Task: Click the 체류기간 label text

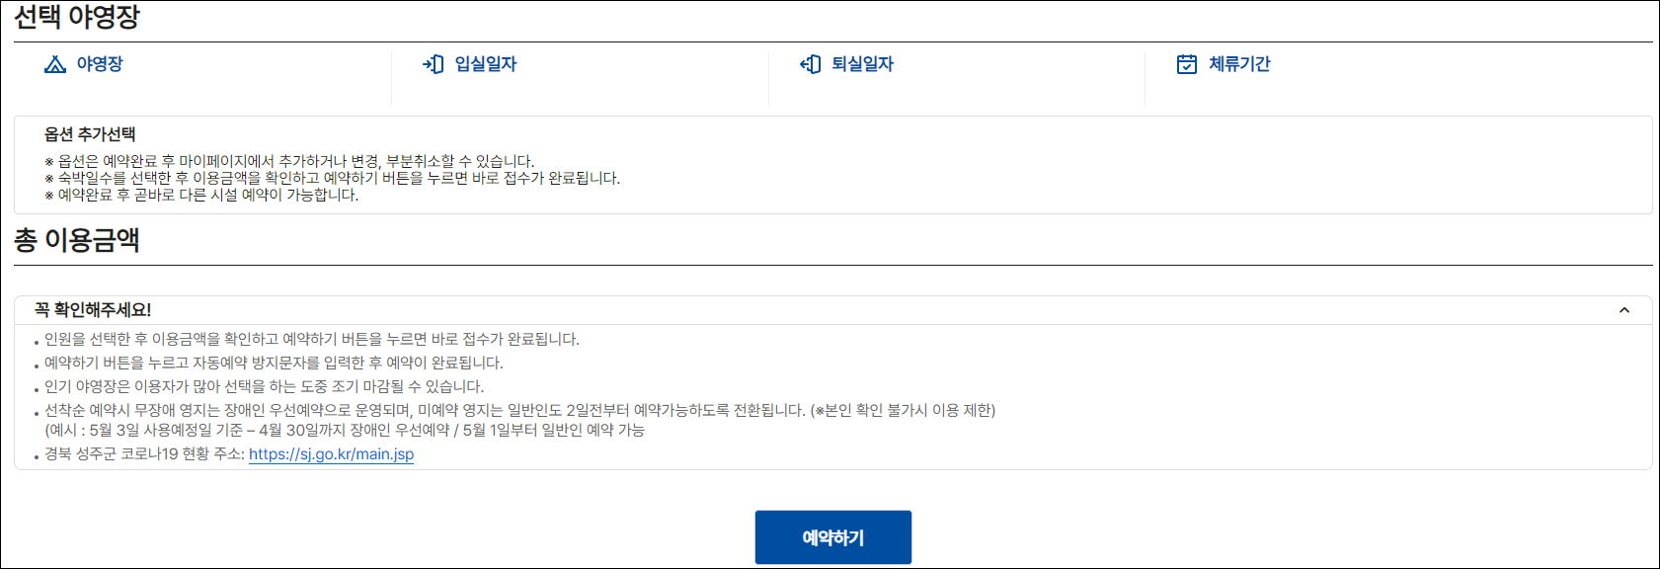Action: coord(1239,64)
